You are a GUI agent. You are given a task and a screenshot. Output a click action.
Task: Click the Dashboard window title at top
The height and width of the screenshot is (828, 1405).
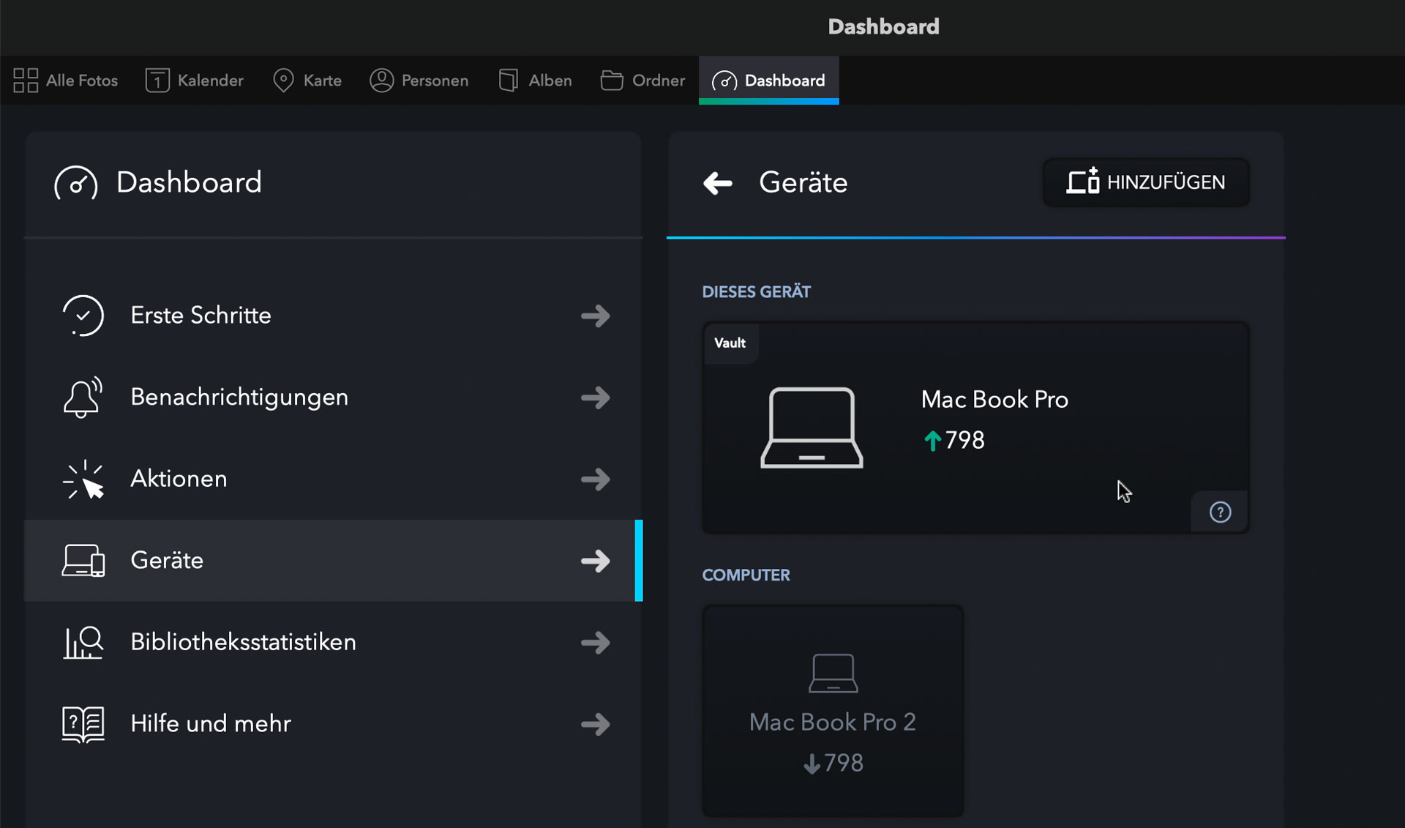[883, 27]
